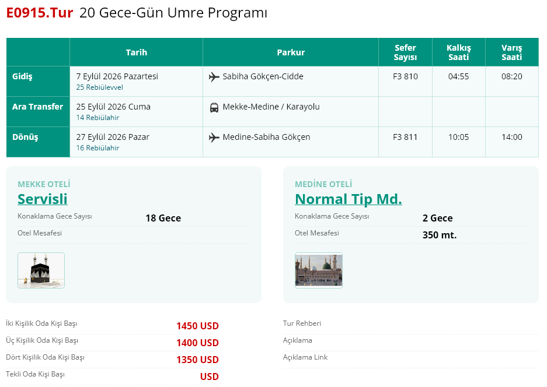547x387 pixels.
Task: Click the 'Açıklama' label
Action: point(298,340)
